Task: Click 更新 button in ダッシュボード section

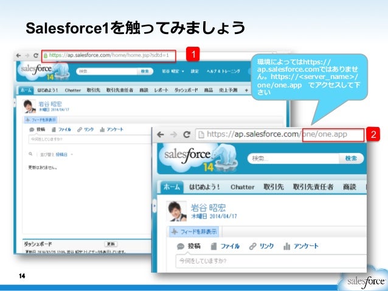Action: click(x=111, y=244)
